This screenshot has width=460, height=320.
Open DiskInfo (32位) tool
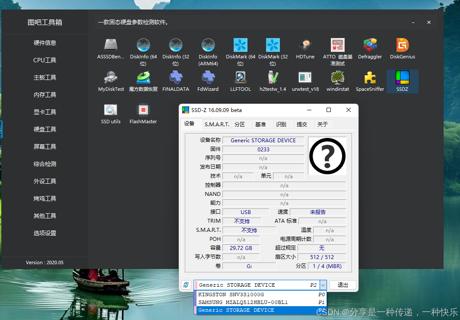click(175, 45)
